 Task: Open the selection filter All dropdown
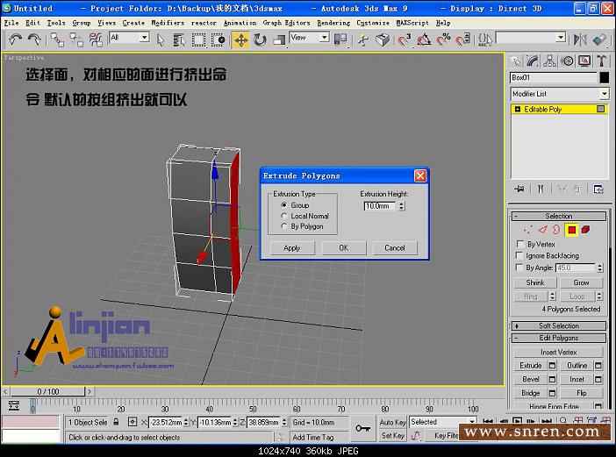tap(144, 38)
